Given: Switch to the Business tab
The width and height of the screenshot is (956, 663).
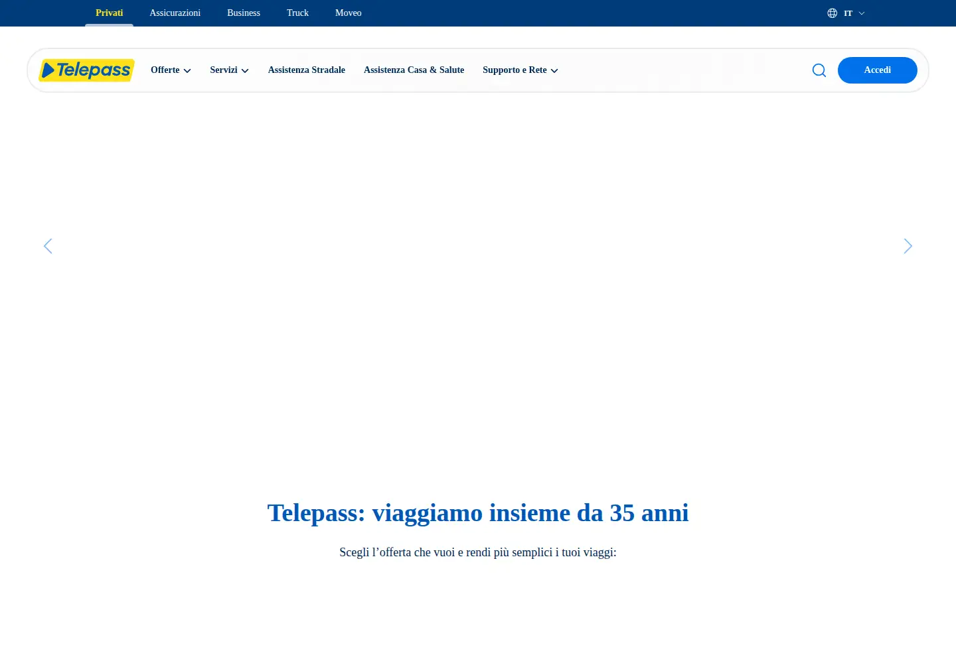Looking at the screenshot, I should pos(244,13).
